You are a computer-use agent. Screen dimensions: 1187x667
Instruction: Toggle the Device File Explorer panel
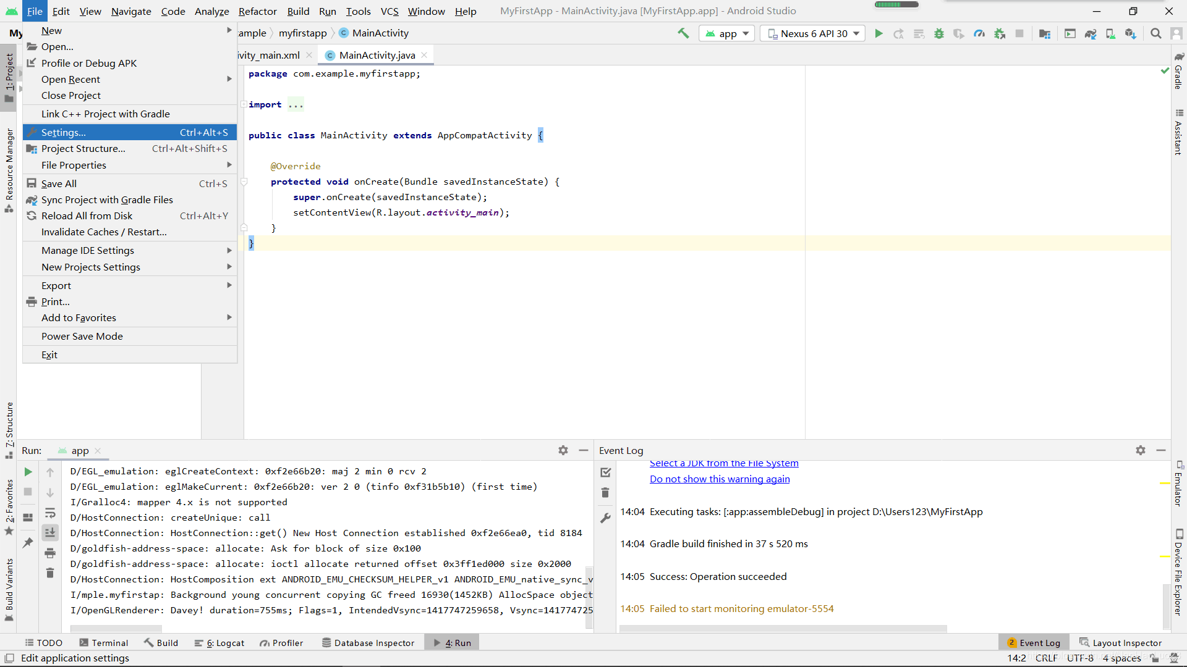tap(1178, 573)
